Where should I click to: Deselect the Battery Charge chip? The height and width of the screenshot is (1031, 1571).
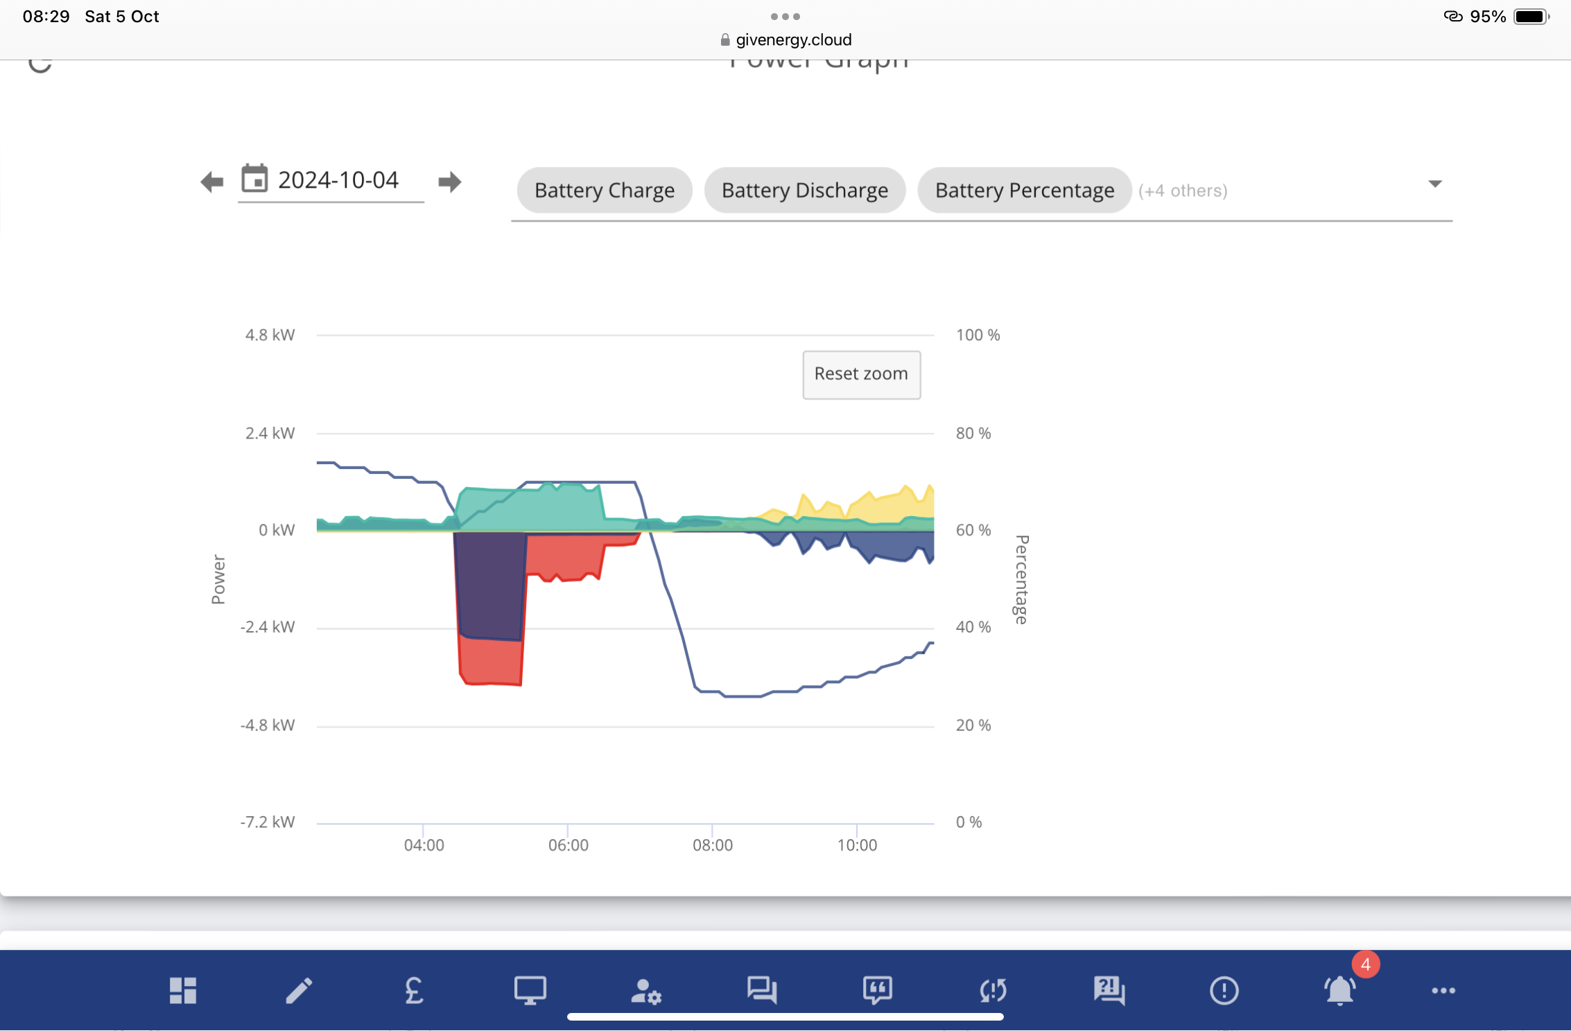(x=605, y=190)
